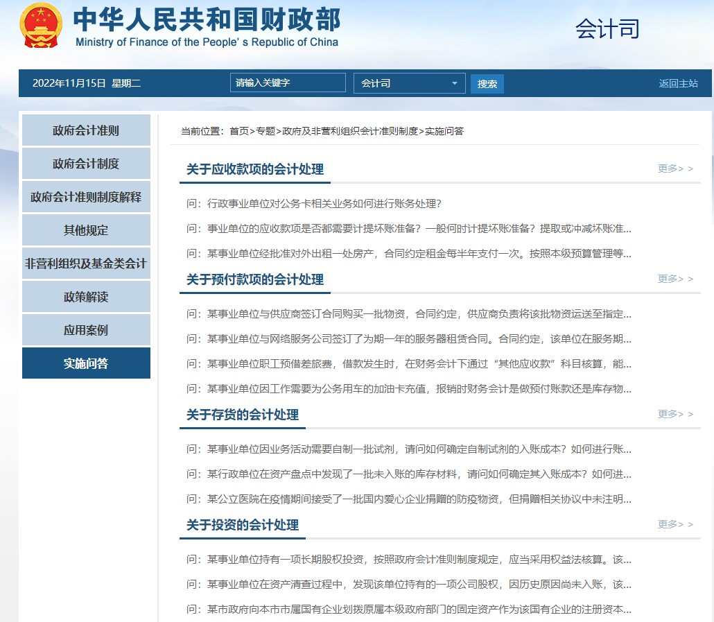The image size is (714, 622).
Task: Select 其他规定 in the sidebar
Action: click(x=86, y=230)
